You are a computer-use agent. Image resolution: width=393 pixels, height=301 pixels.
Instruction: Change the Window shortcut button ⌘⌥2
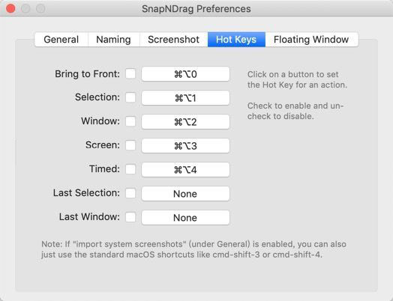pos(185,122)
